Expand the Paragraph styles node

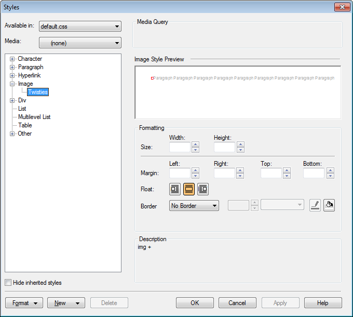pyautogui.click(x=12, y=67)
